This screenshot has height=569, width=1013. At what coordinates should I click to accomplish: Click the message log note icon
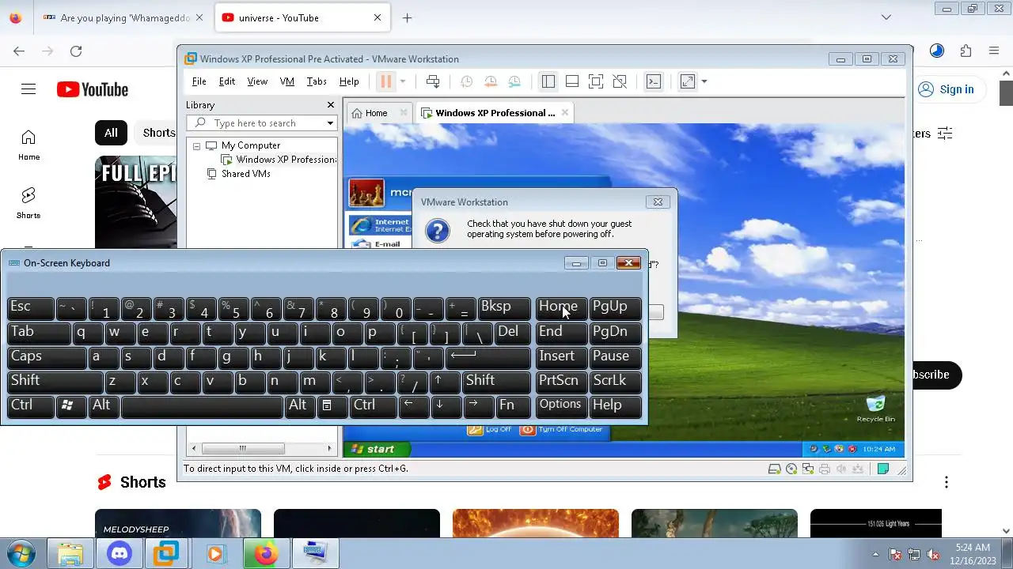click(883, 469)
